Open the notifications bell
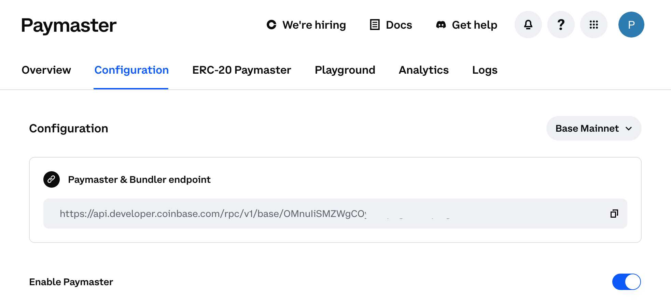This screenshot has height=306, width=671. [528, 25]
